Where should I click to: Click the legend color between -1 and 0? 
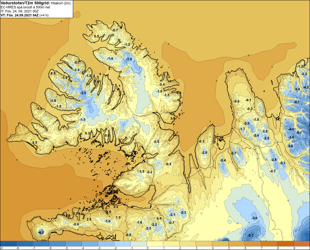139,243
